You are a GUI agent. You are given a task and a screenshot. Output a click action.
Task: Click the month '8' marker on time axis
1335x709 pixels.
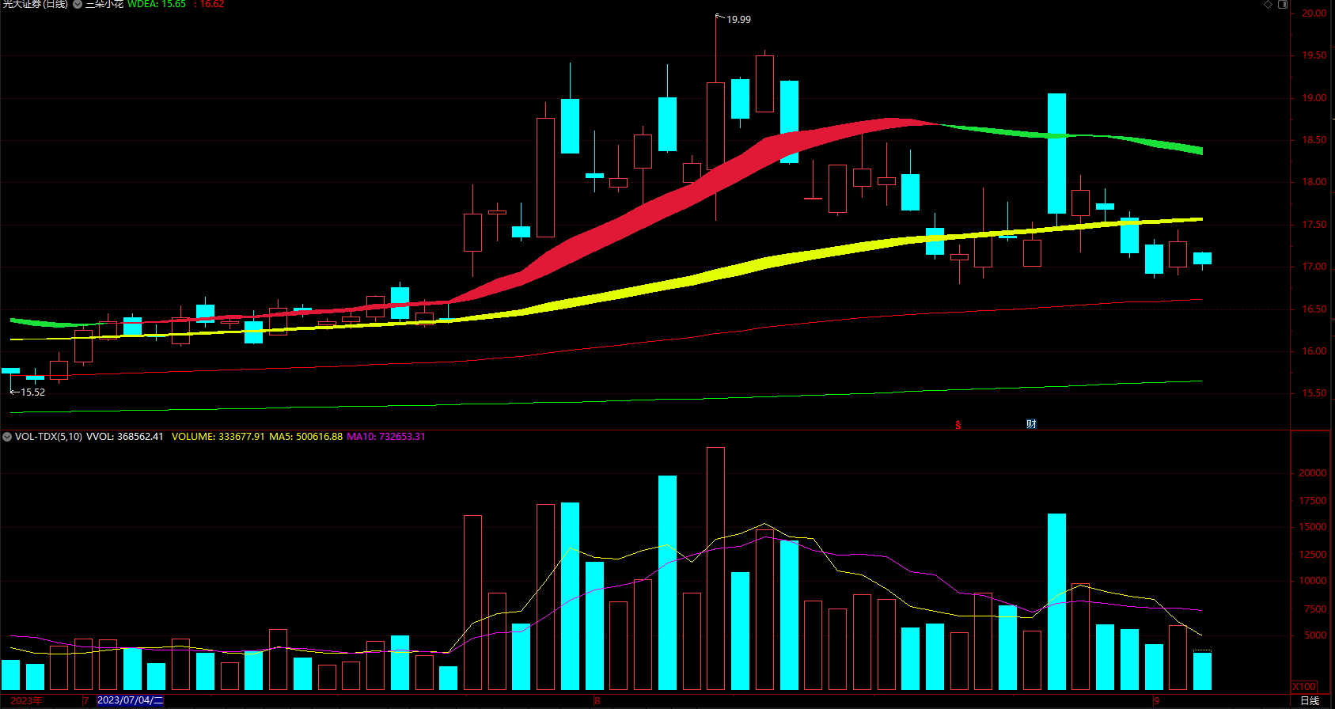(597, 700)
